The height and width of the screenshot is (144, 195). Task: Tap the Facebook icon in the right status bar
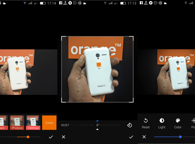tap(141, 3)
